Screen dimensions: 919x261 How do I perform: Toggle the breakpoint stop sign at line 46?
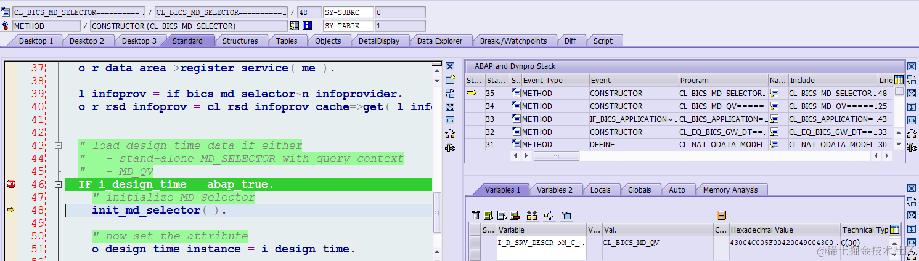coord(10,184)
